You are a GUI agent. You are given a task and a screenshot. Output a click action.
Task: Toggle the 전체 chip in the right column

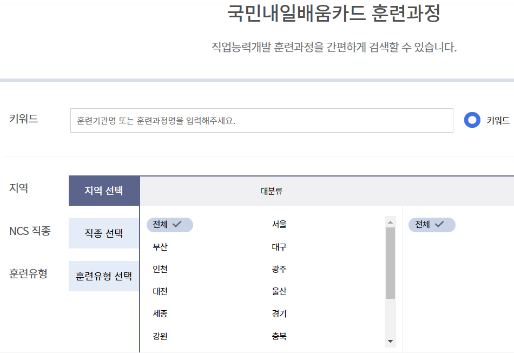(x=432, y=225)
